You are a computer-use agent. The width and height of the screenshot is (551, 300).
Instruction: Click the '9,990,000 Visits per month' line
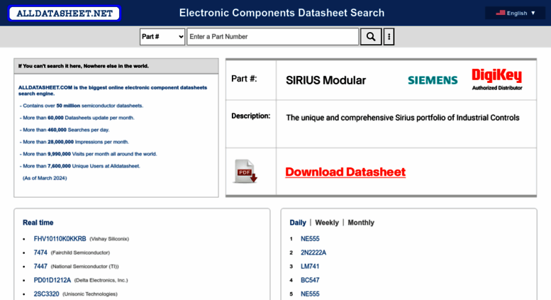click(x=89, y=154)
